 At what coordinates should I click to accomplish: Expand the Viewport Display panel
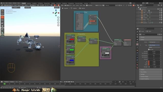point(151,77)
